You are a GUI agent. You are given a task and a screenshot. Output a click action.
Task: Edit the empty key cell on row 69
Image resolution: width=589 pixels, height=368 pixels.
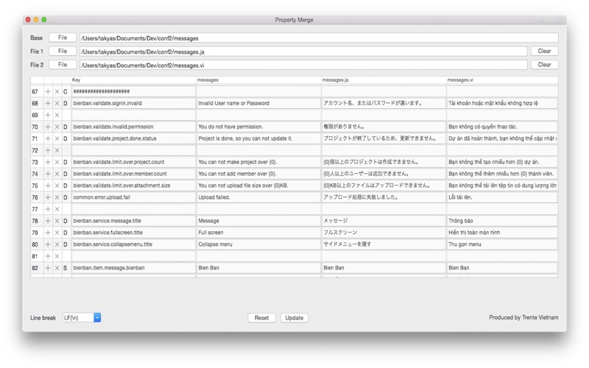(x=133, y=116)
